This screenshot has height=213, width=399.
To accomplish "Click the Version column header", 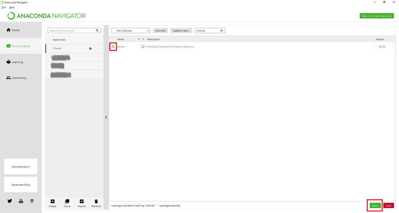I will (380, 39).
